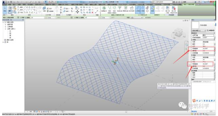Select the Move tool with four arrows

click(x=77, y=12)
